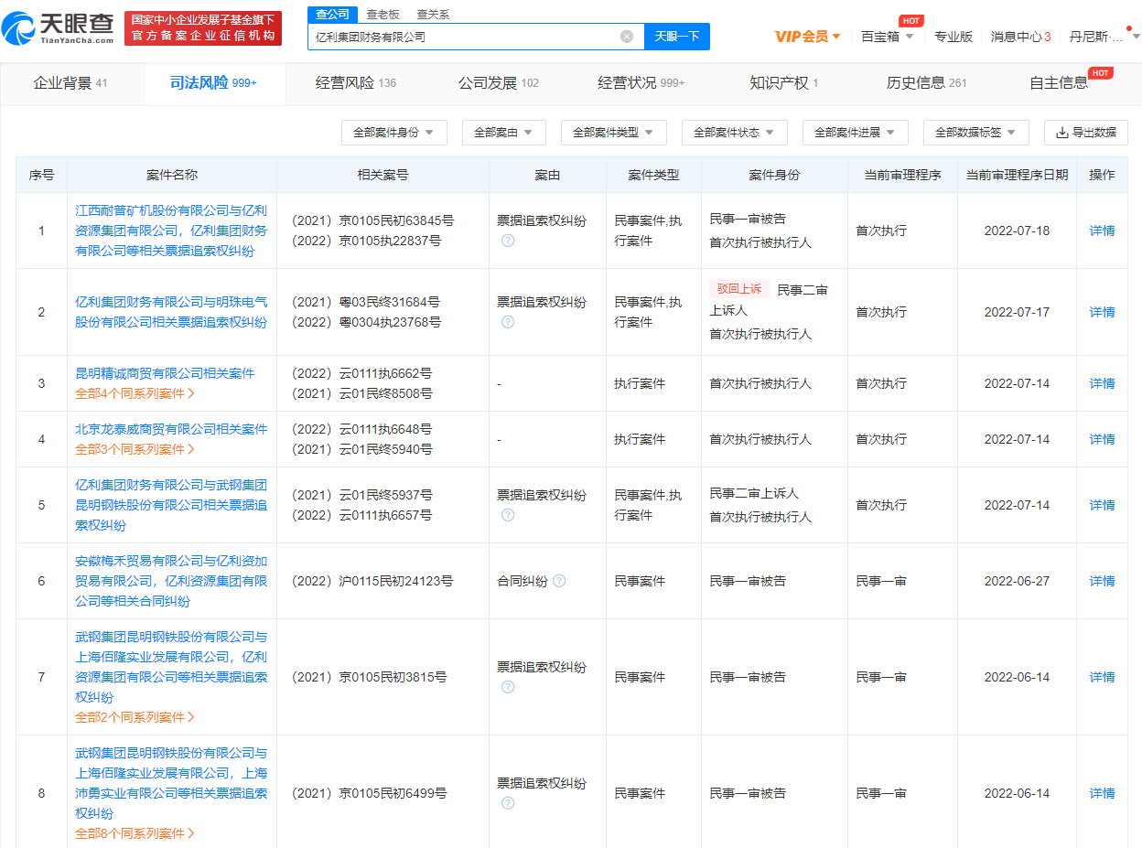The image size is (1142, 848).
Task: Clear the search box text
Action: (626, 37)
